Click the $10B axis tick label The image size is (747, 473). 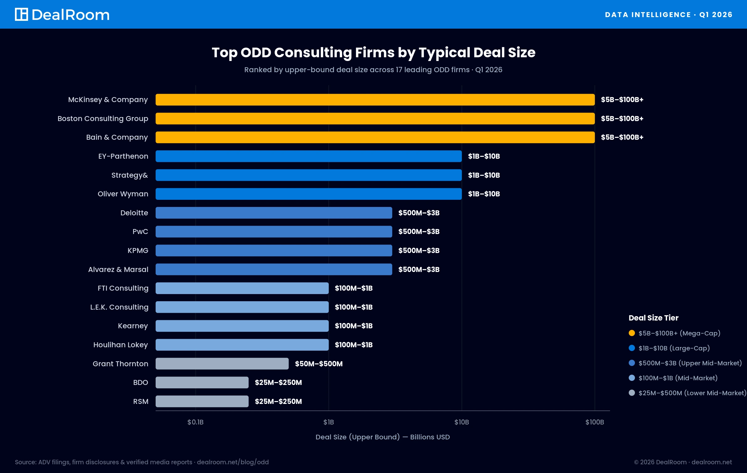(462, 422)
